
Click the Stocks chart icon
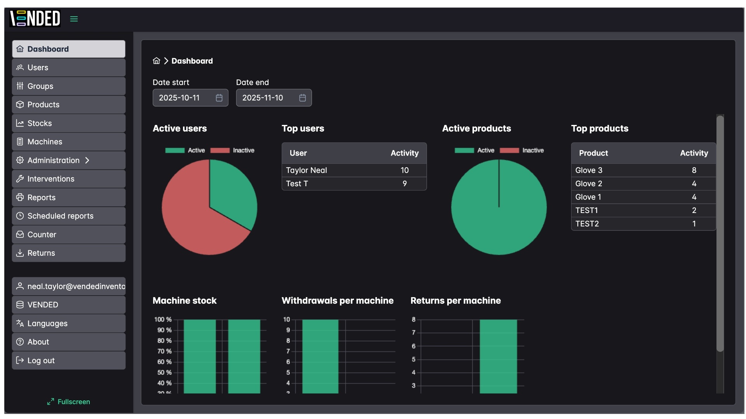(20, 123)
